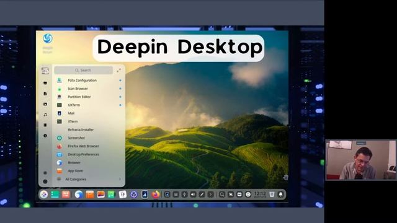Open Music folder from launcher sidebar
397x223 pixels.
(45, 115)
